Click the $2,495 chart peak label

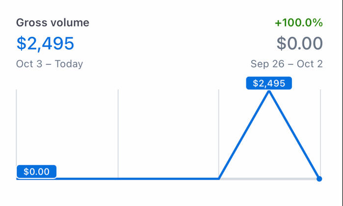269,83
